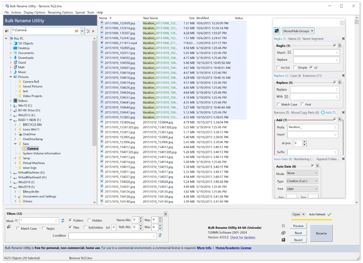Viewport: 363px width, 263px height.
Task: Click the tree list icon beside path dropdown
Action: [x=88, y=31]
